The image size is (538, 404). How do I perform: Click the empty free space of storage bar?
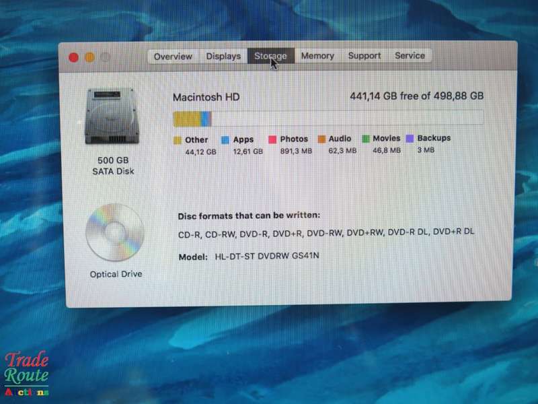click(x=347, y=117)
